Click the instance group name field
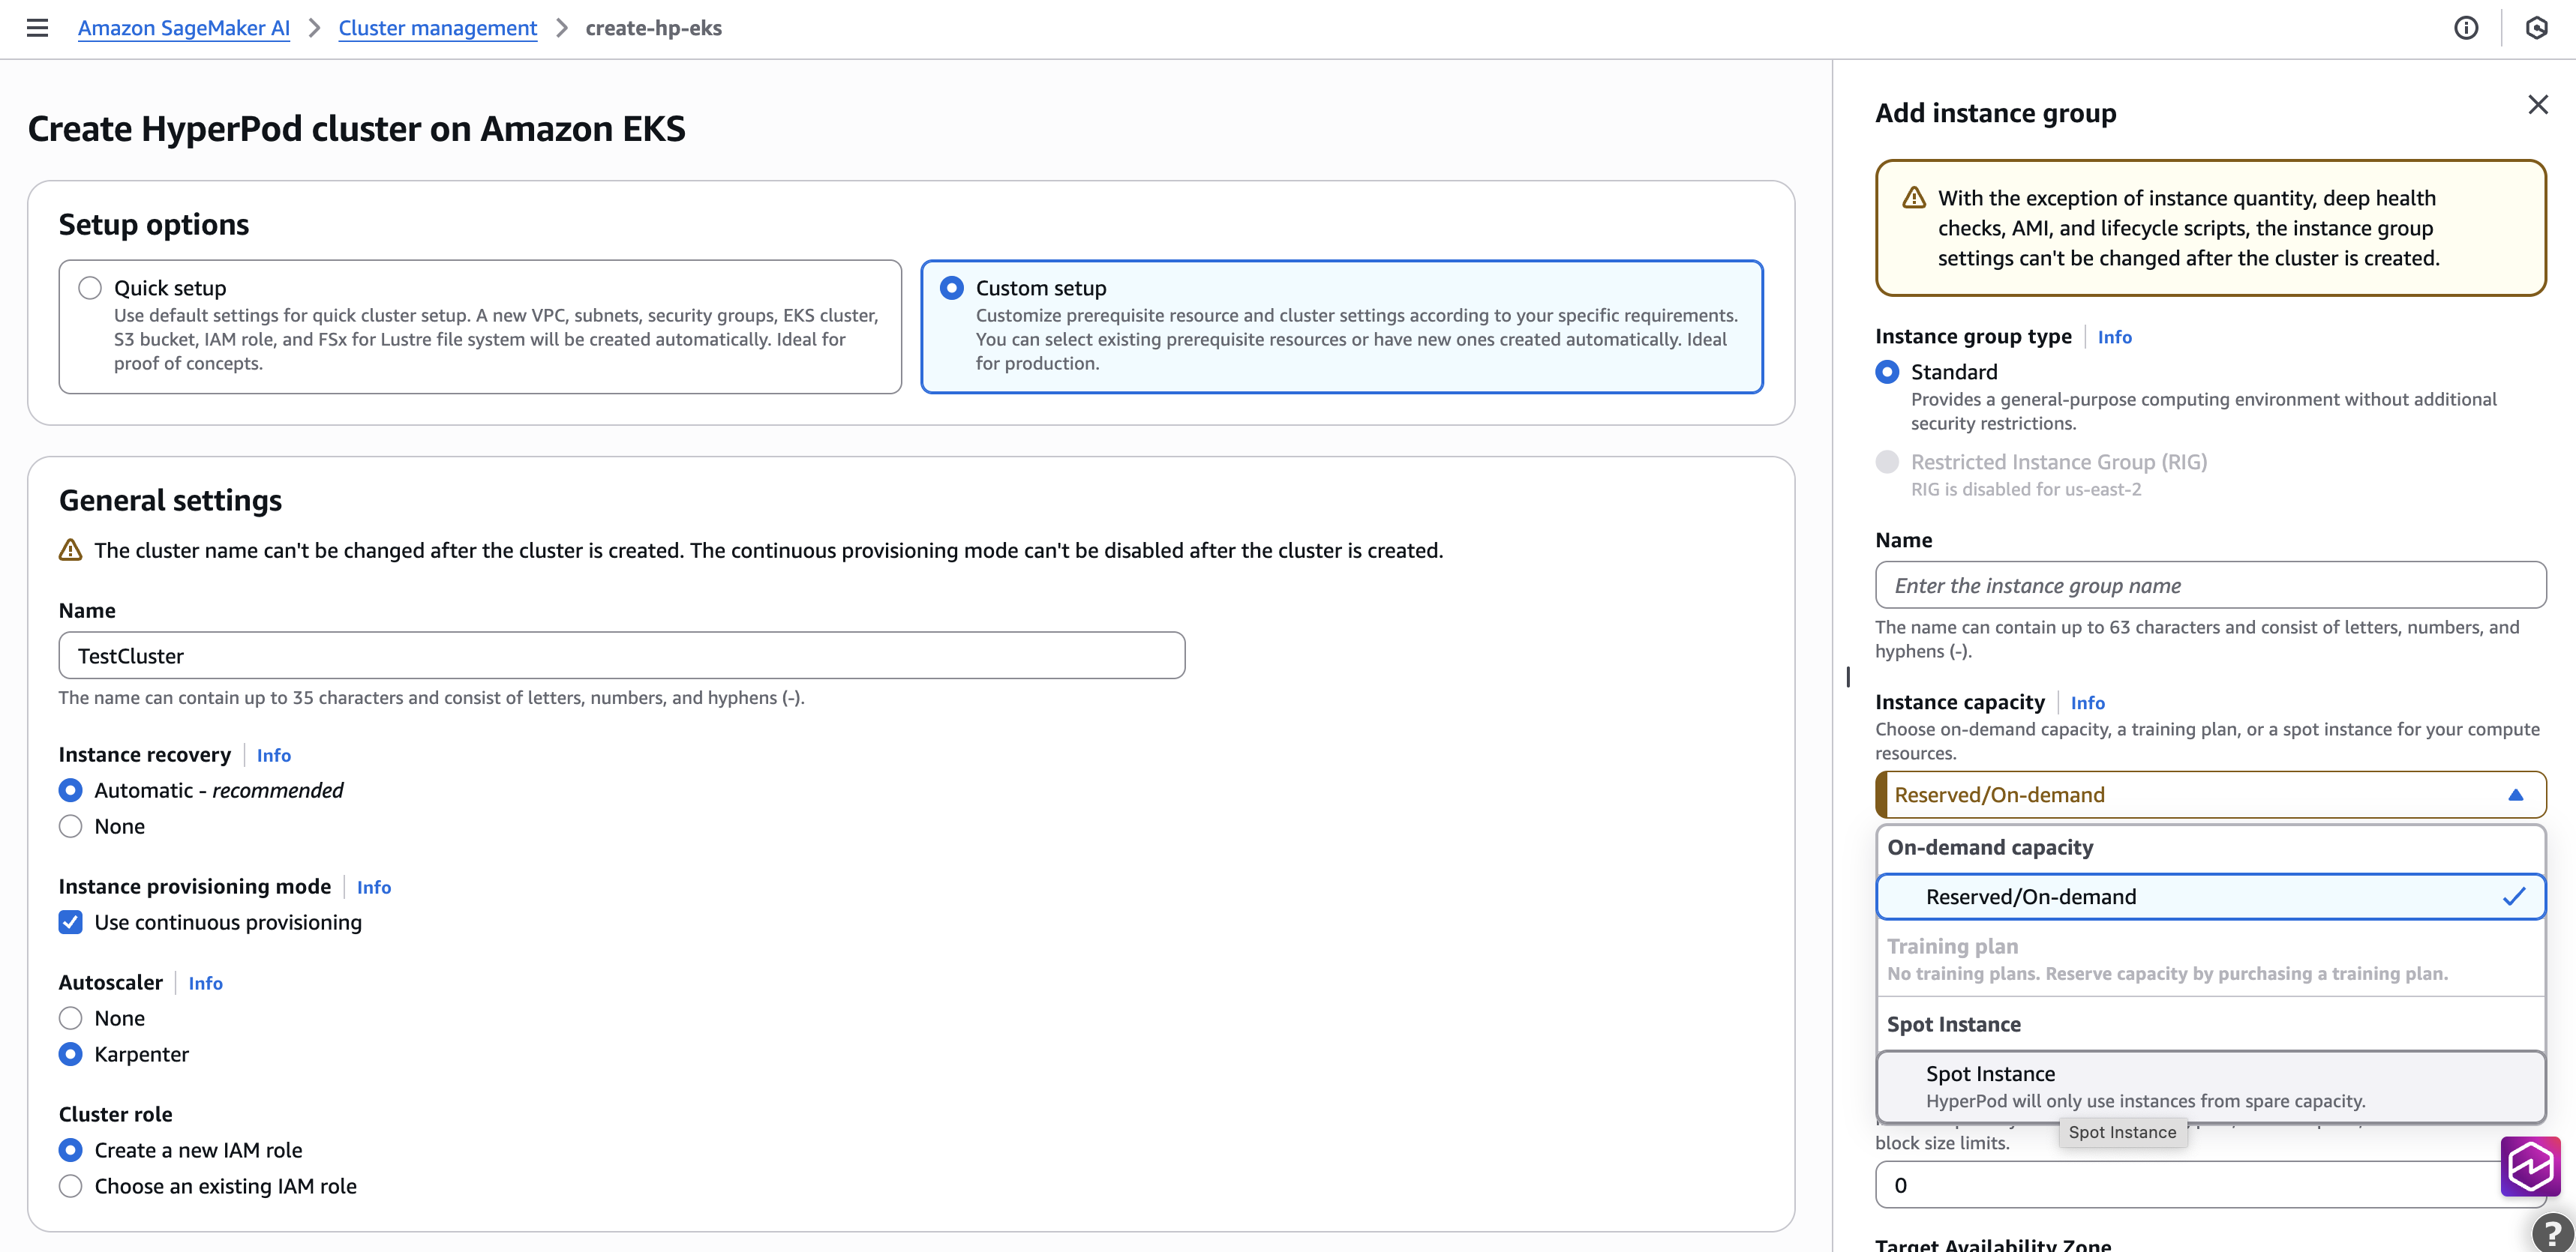 pyautogui.click(x=2209, y=586)
